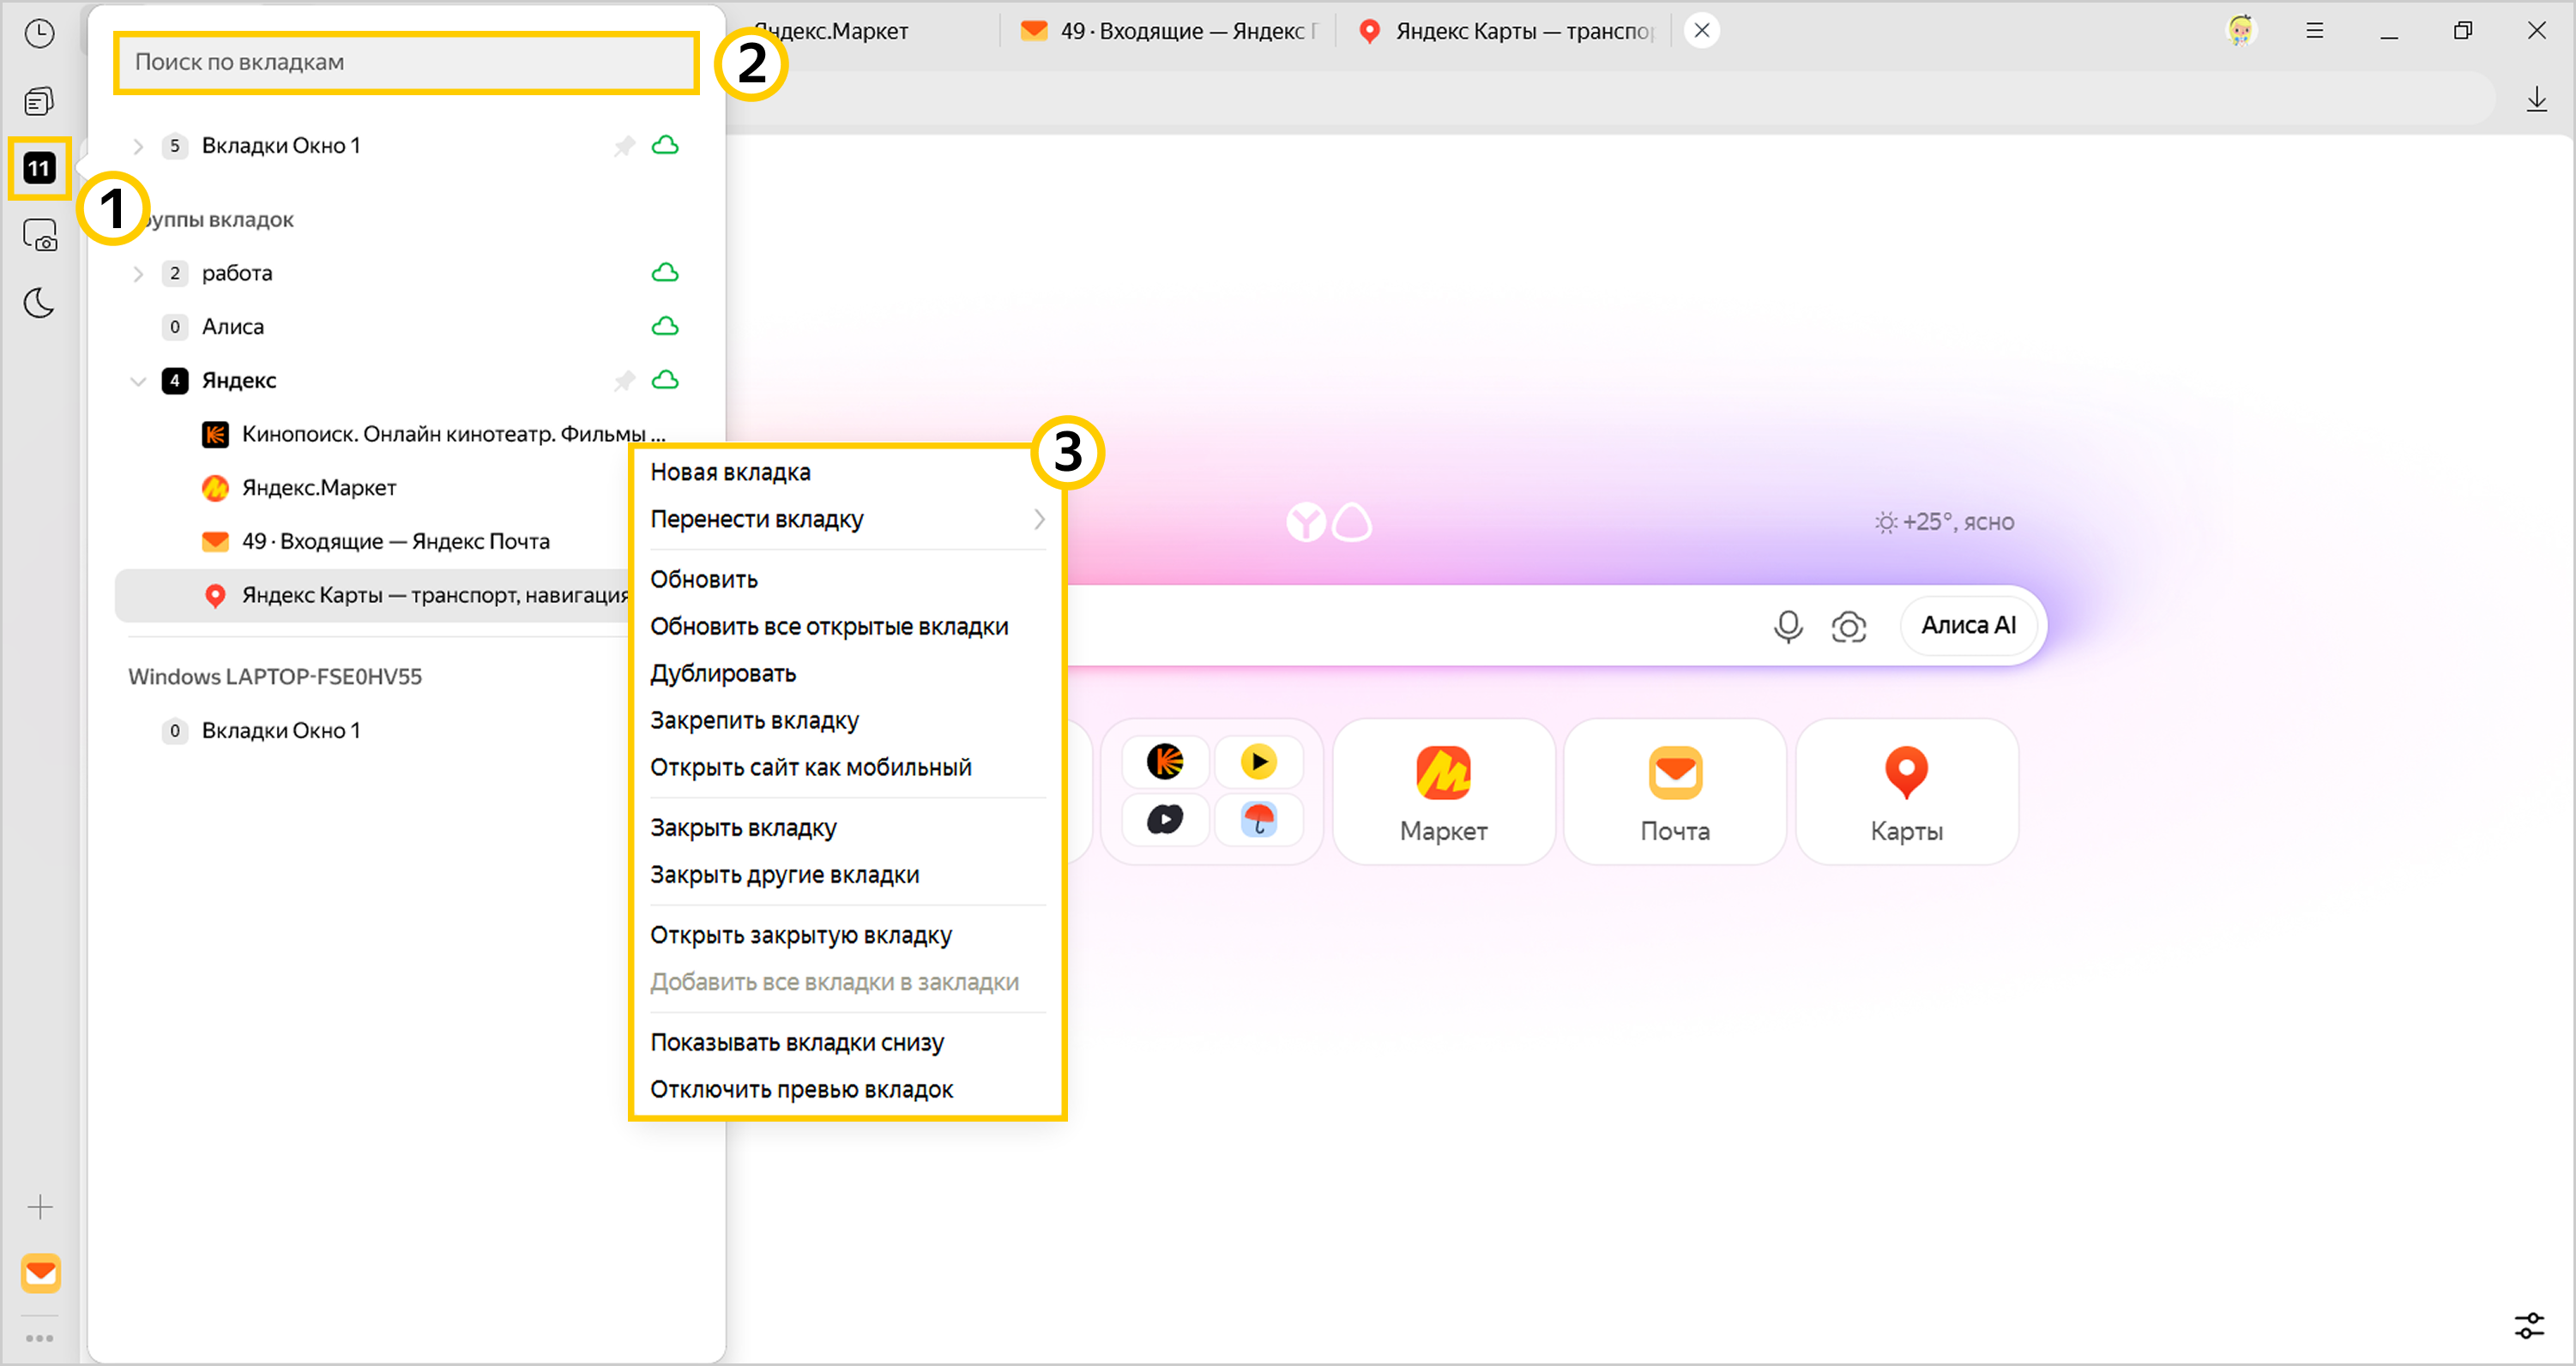Collapse the Яндекс tab group
This screenshot has height=1366, width=2576.
click(138, 381)
